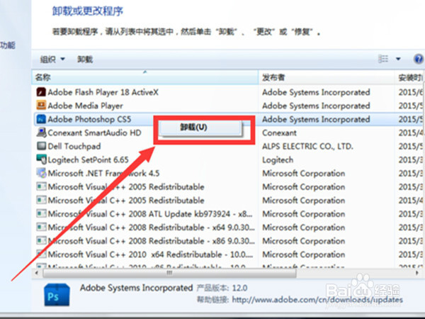Click the Adobe Photoshop CS5 row icon
Image resolution: width=425 pixels, height=319 pixels.
pos(41,119)
